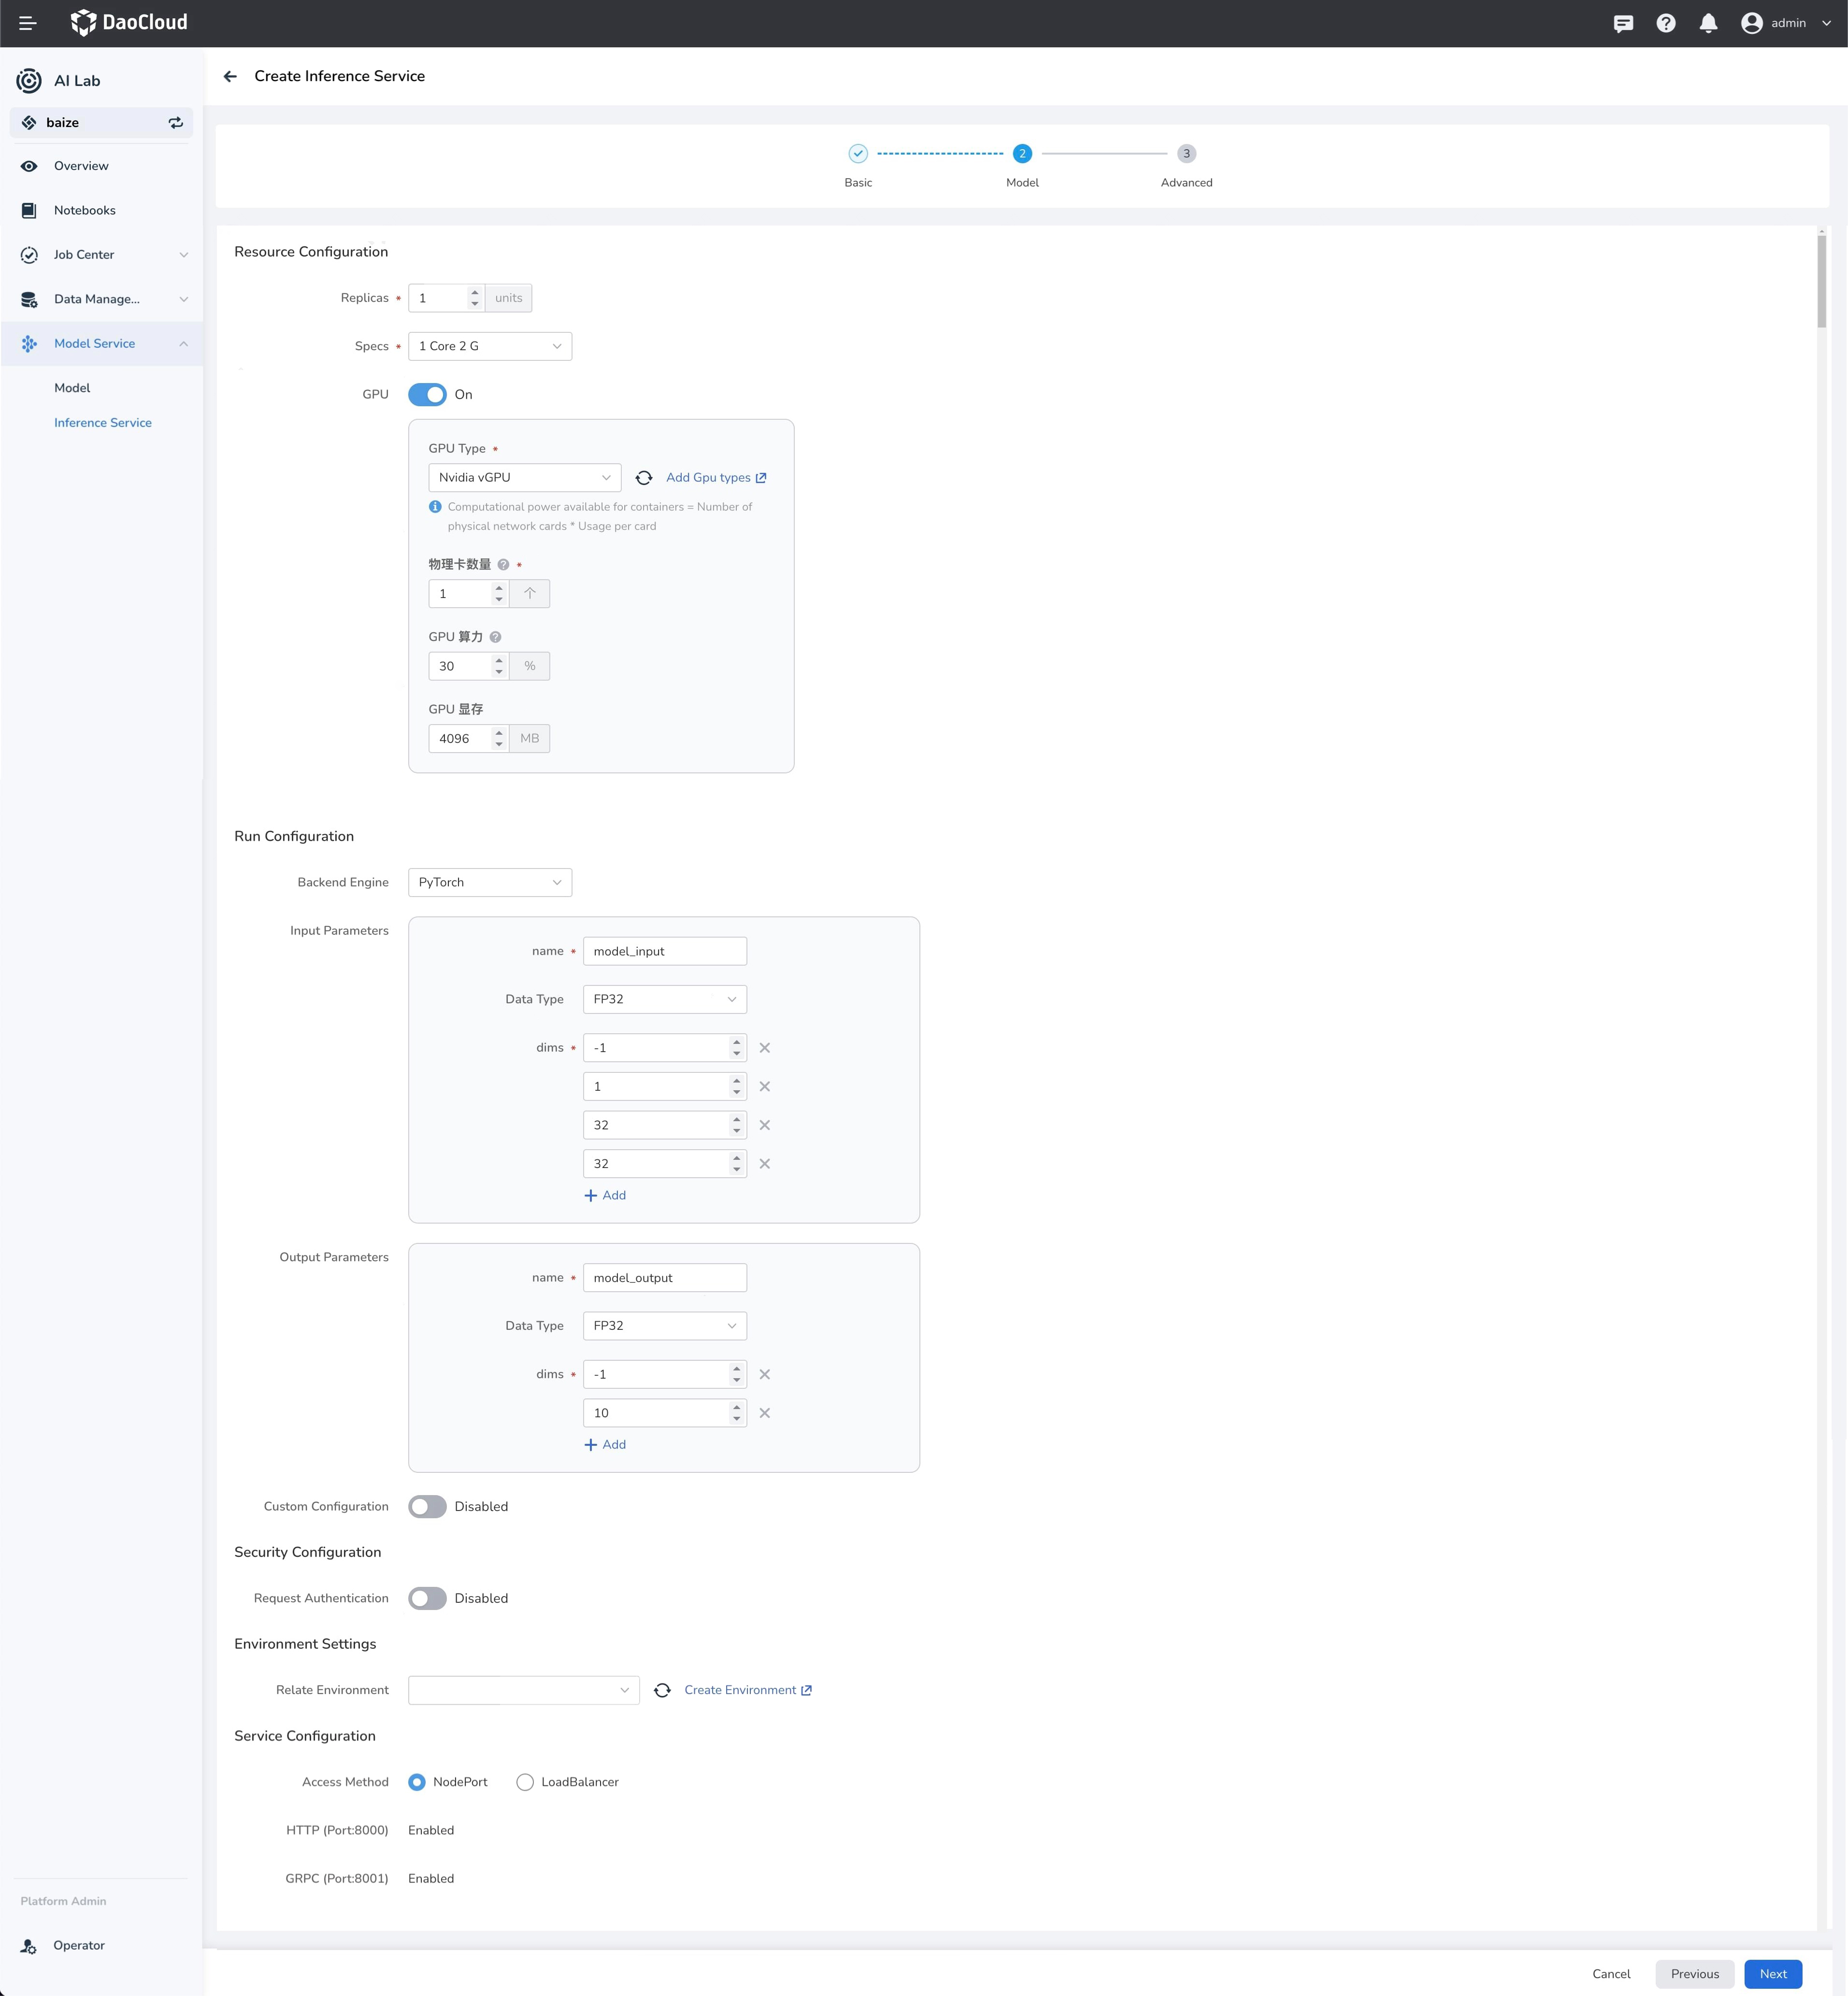
Task: Click the hamburger menu icon
Action: click(27, 23)
